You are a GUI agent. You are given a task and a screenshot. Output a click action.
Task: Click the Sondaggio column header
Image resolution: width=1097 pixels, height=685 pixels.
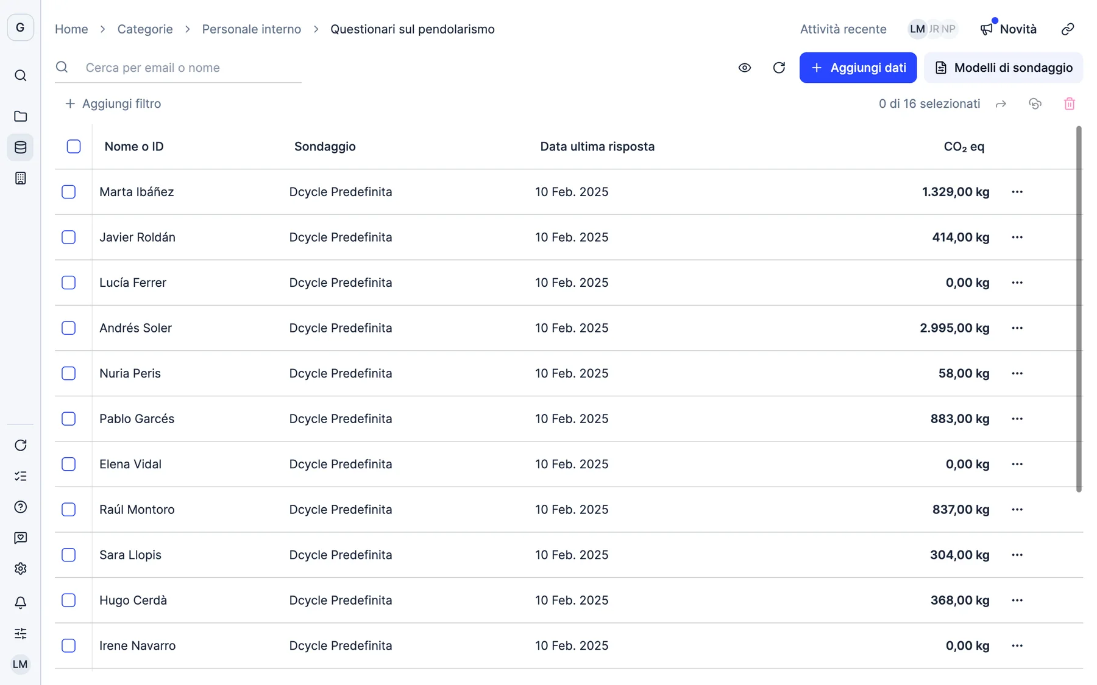point(325,147)
